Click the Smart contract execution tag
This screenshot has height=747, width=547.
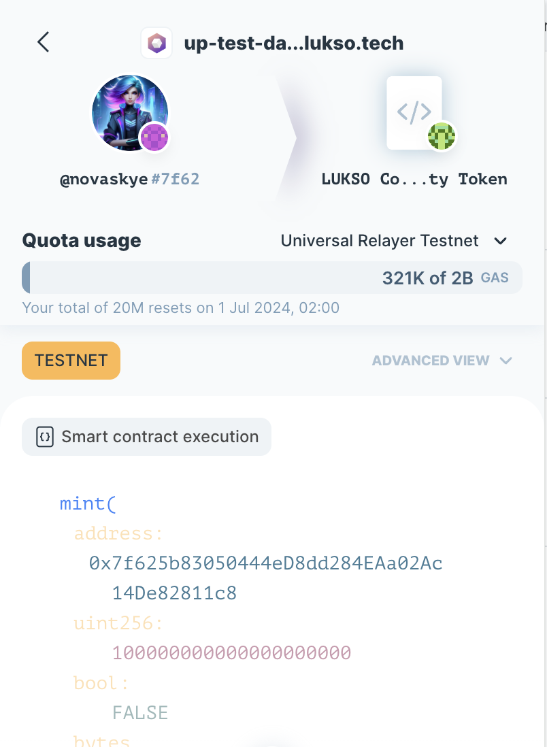146,437
